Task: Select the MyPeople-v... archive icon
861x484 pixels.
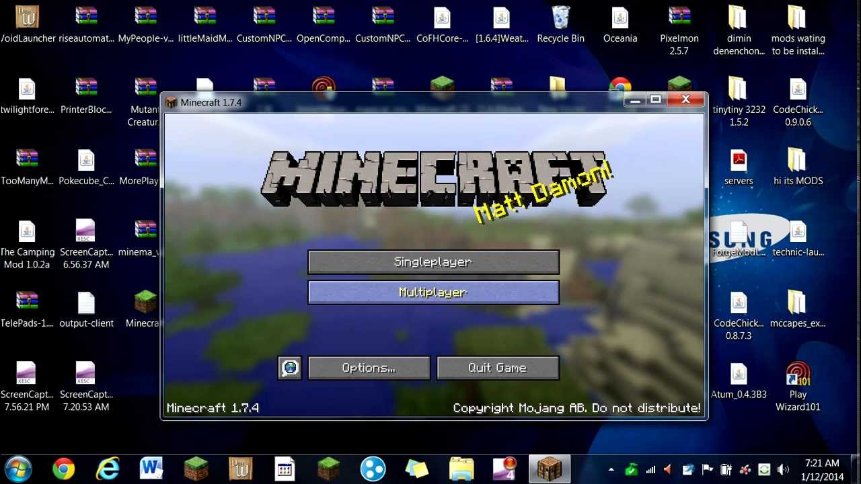Action: 145,25
